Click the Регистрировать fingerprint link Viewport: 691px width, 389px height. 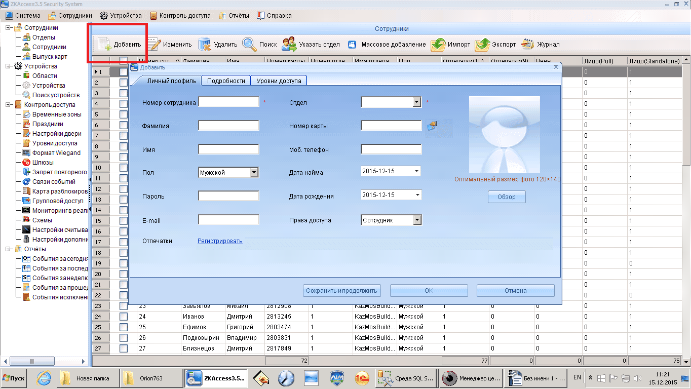220,241
